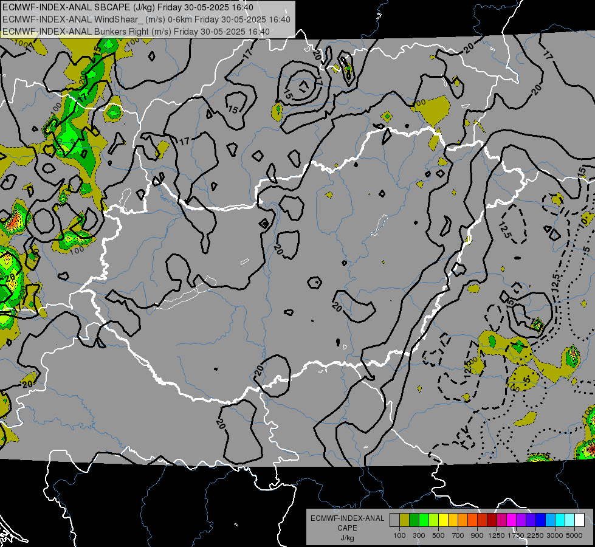Select the bright green legend swatch
The height and width of the screenshot is (547, 595).
424,520
